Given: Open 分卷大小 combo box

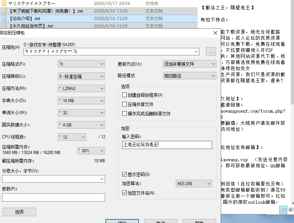Looking at the screenshot, I should pyautogui.click(x=54, y=179).
